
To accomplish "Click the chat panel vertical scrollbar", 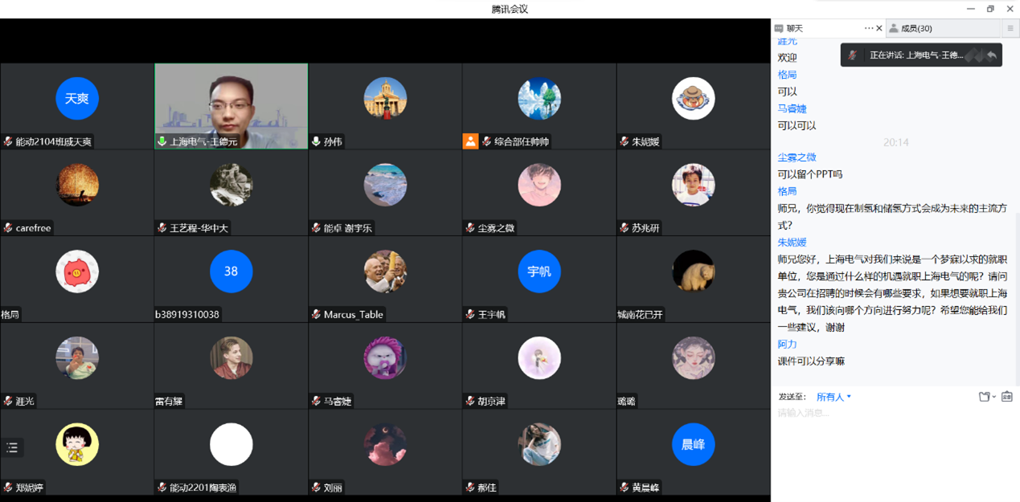I will pyautogui.click(x=1017, y=297).
